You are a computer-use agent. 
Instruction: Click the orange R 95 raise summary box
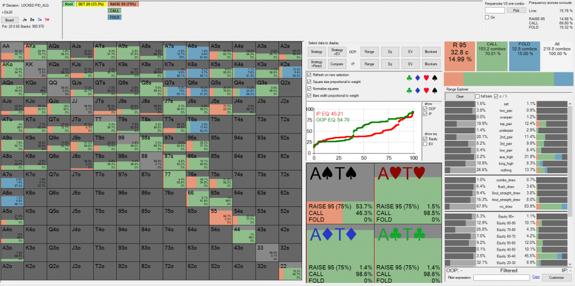pyautogui.click(x=459, y=53)
